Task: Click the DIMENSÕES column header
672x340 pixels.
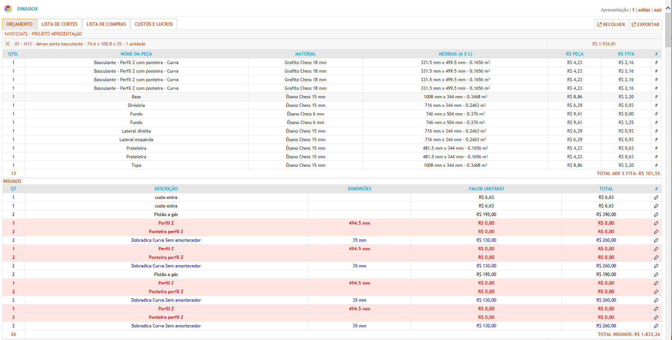Action: pos(359,189)
